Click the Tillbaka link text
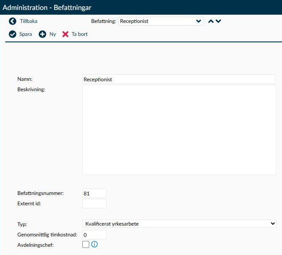The height and width of the screenshot is (255, 282). 29,21
